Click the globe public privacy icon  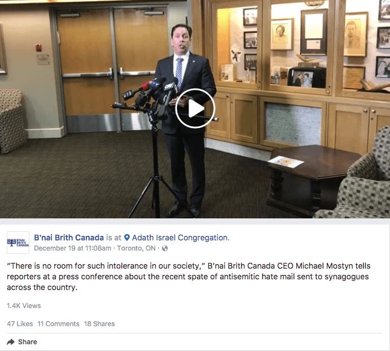coord(165,248)
